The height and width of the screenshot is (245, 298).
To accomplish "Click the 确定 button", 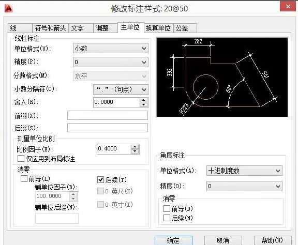I will [173, 240].
